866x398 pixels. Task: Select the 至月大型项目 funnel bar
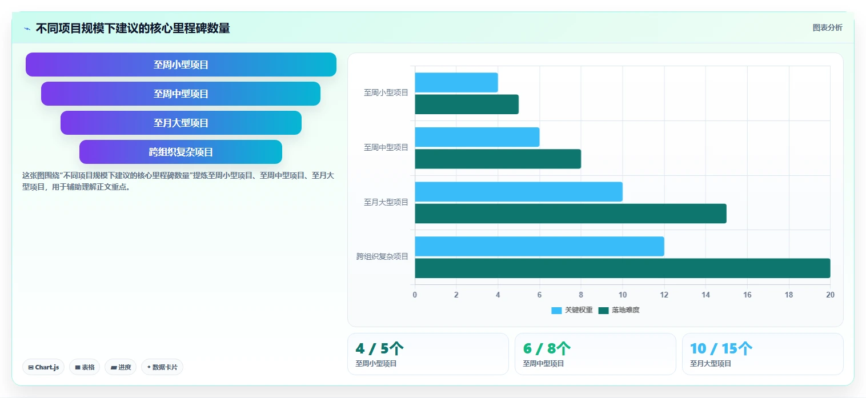[181, 123]
